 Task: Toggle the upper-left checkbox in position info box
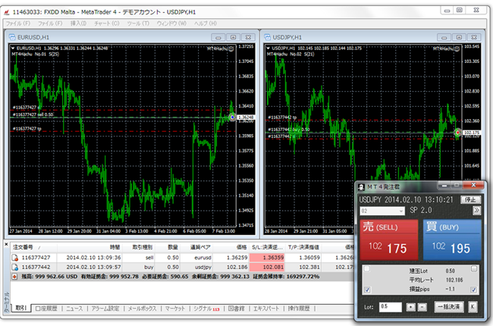point(366,269)
